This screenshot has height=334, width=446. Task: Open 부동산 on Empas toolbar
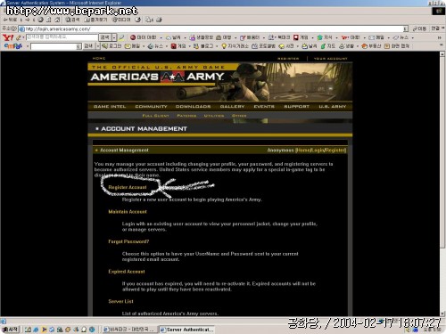pyautogui.click(x=371, y=46)
